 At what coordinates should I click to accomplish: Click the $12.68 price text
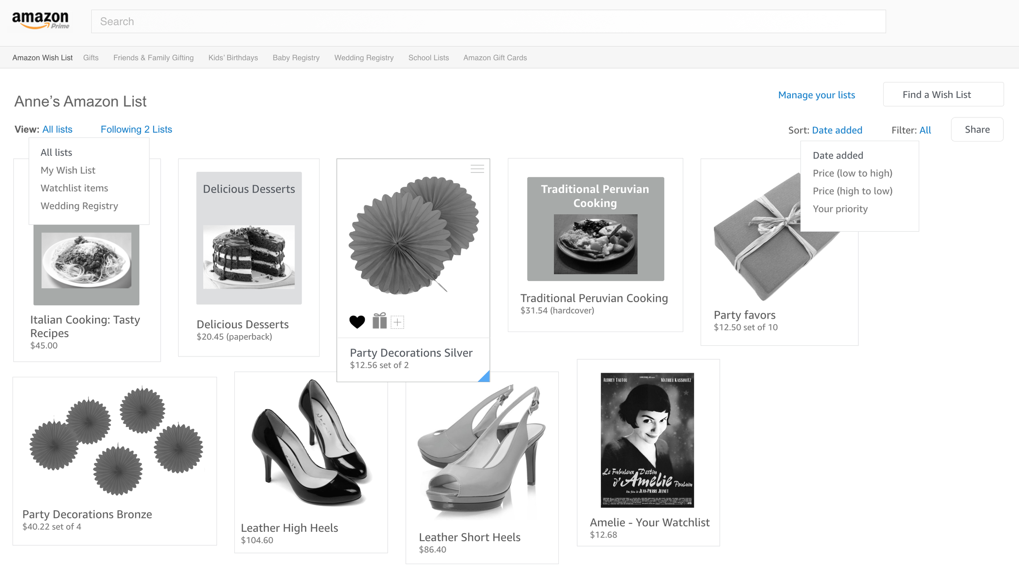pos(603,535)
